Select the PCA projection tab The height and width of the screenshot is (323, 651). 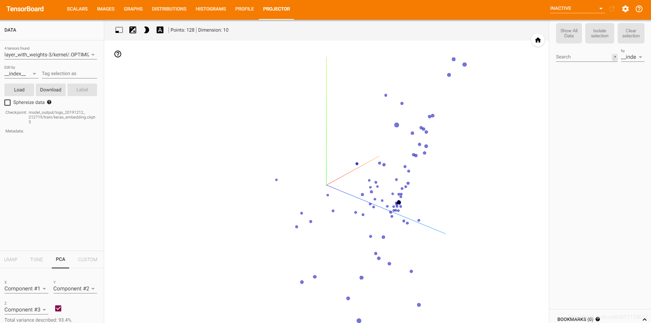click(x=61, y=259)
